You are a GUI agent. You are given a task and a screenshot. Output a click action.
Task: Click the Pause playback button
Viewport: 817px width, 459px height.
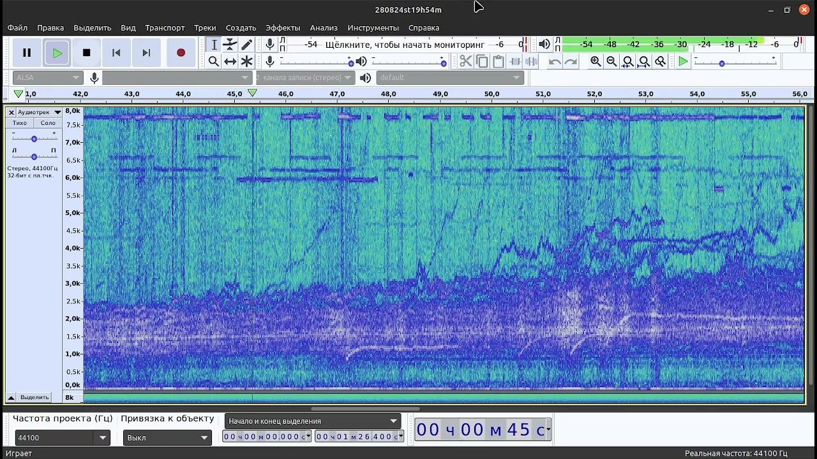[x=27, y=53]
